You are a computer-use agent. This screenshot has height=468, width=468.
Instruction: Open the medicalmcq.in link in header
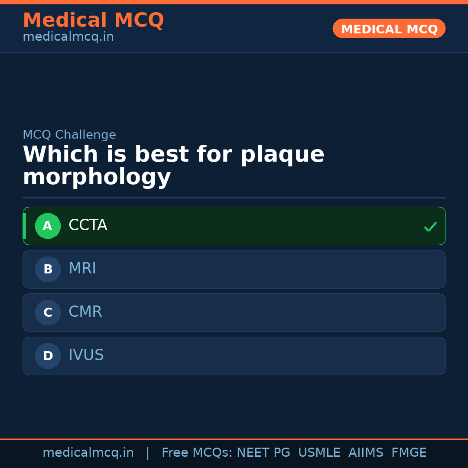(x=68, y=36)
